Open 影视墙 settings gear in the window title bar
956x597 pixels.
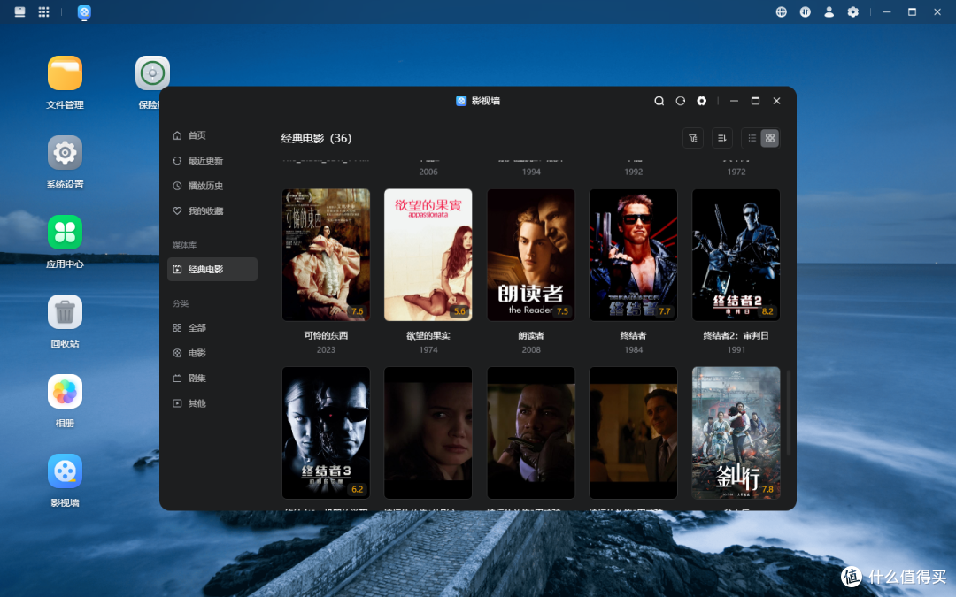coord(702,101)
